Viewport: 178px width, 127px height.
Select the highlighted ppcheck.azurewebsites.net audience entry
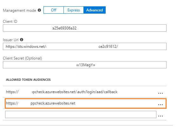(x=86, y=104)
